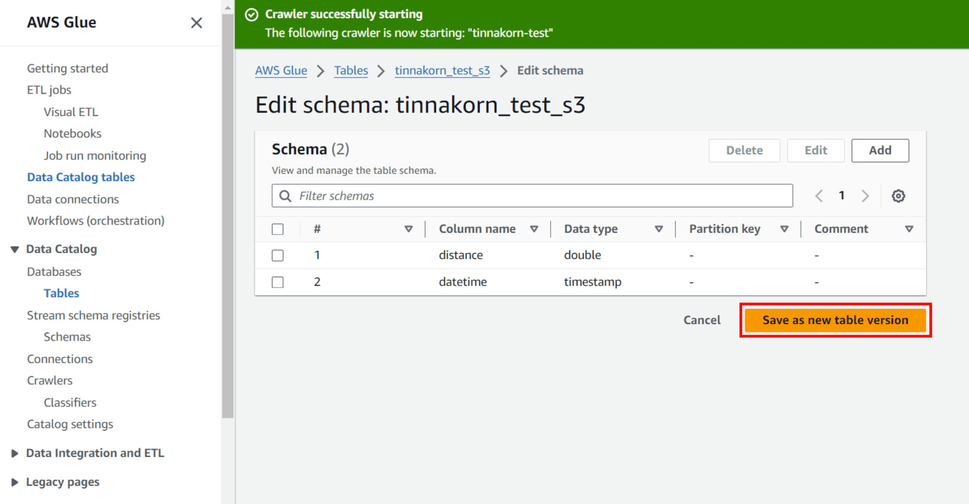Click the Cancel button

pyautogui.click(x=702, y=320)
